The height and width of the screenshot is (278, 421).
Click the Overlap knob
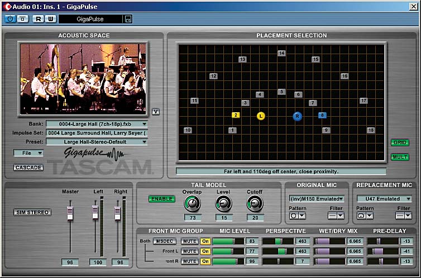[192, 203]
